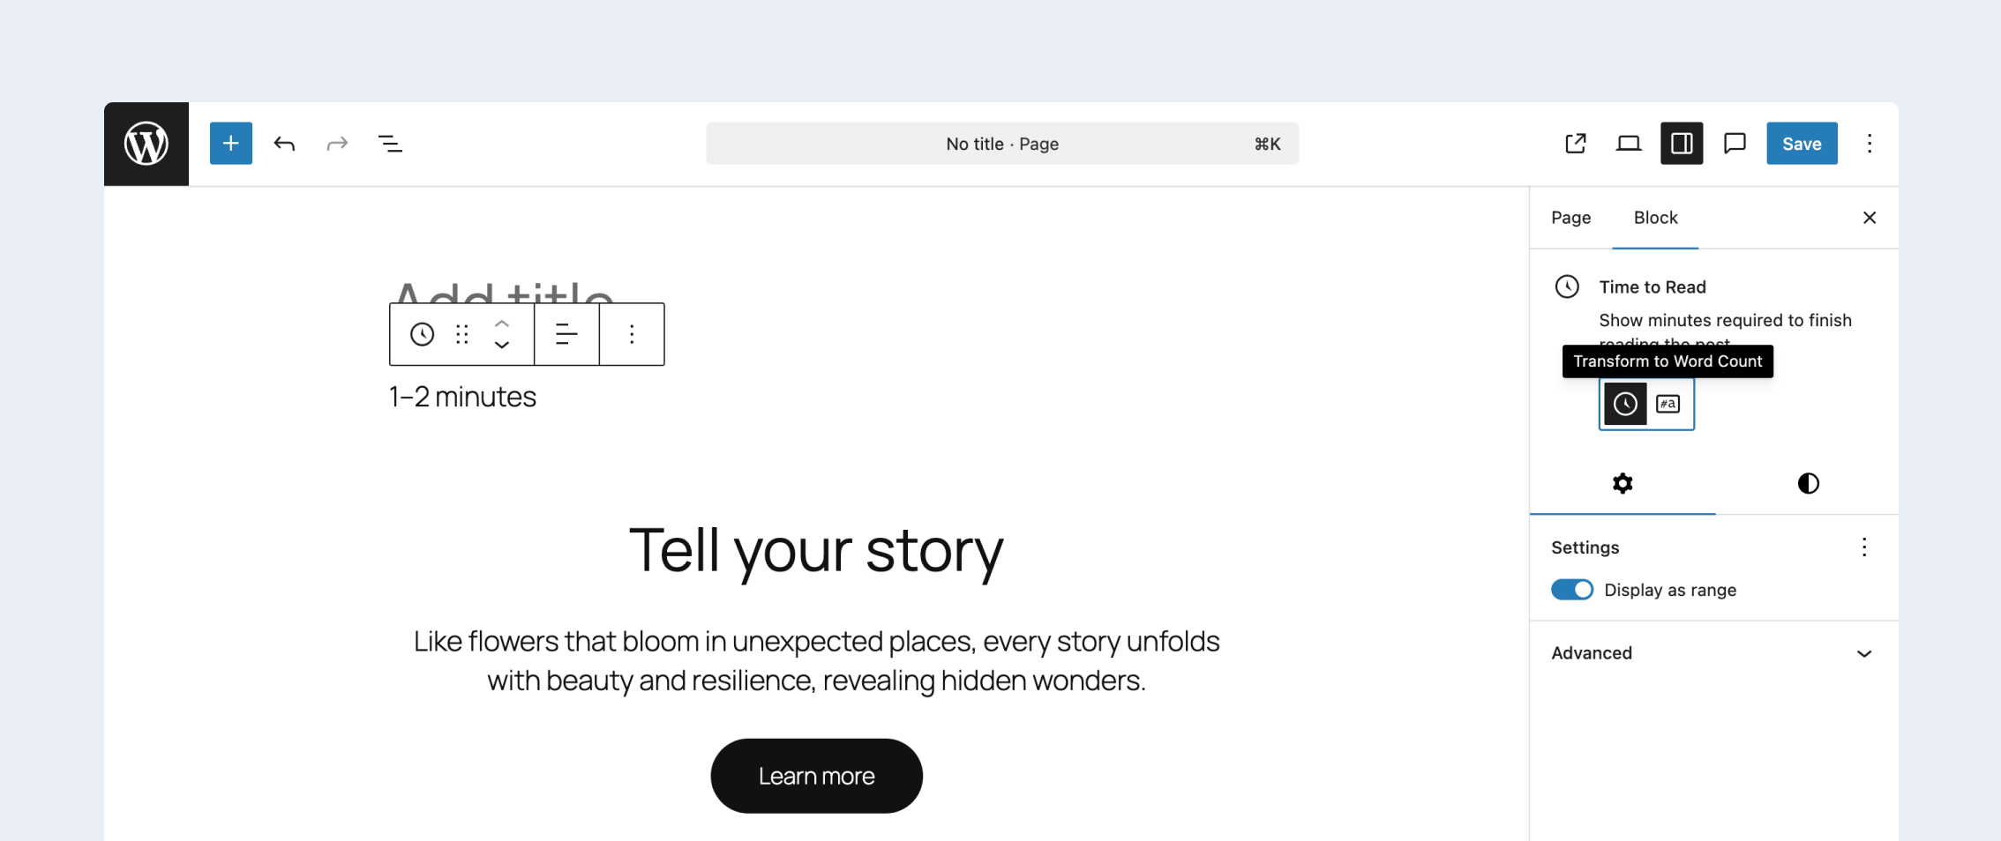Open page preview in new tab icon

(x=1576, y=144)
